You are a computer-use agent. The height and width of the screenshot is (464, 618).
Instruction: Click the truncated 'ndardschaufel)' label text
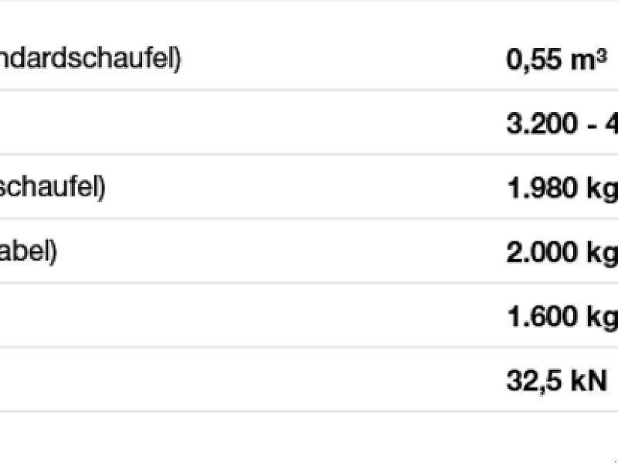(x=90, y=60)
